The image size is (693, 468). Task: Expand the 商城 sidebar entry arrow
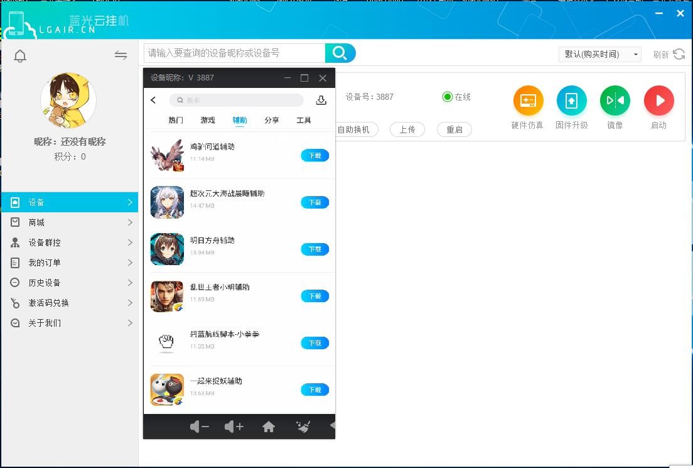pos(130,222)
